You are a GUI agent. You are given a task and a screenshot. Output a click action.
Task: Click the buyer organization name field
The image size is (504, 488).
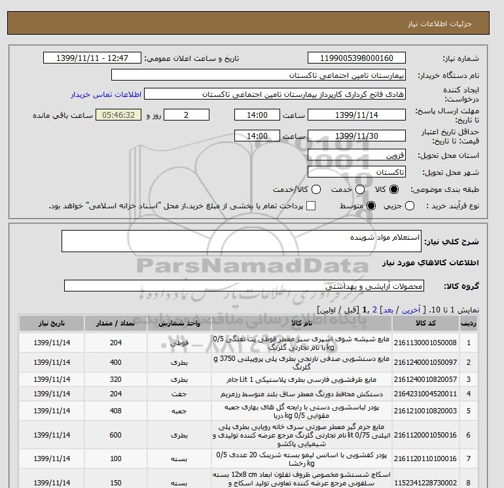coord(259,75)
